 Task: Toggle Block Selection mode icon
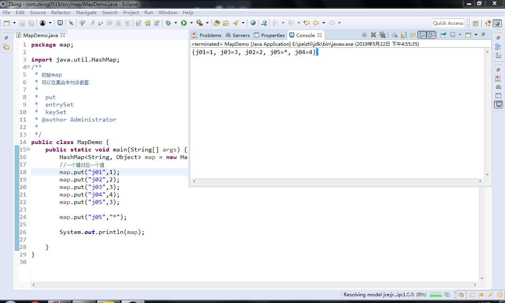[x=118, y=23]
